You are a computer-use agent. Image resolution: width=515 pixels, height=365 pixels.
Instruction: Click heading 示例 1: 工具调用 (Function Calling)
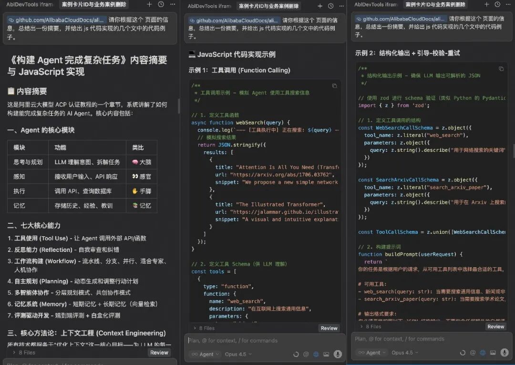tap(239, 70)
